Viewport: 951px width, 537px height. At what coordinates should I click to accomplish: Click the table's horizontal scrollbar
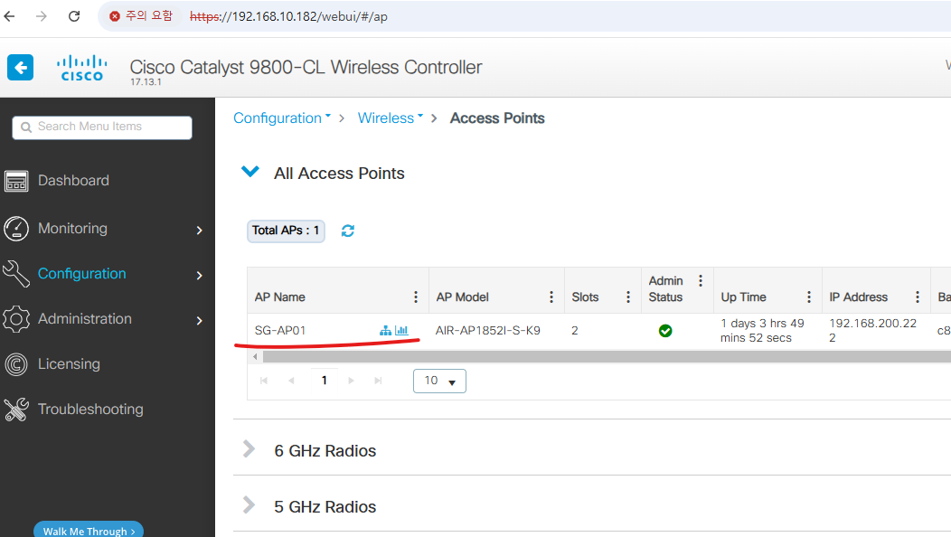pos(607,357)
